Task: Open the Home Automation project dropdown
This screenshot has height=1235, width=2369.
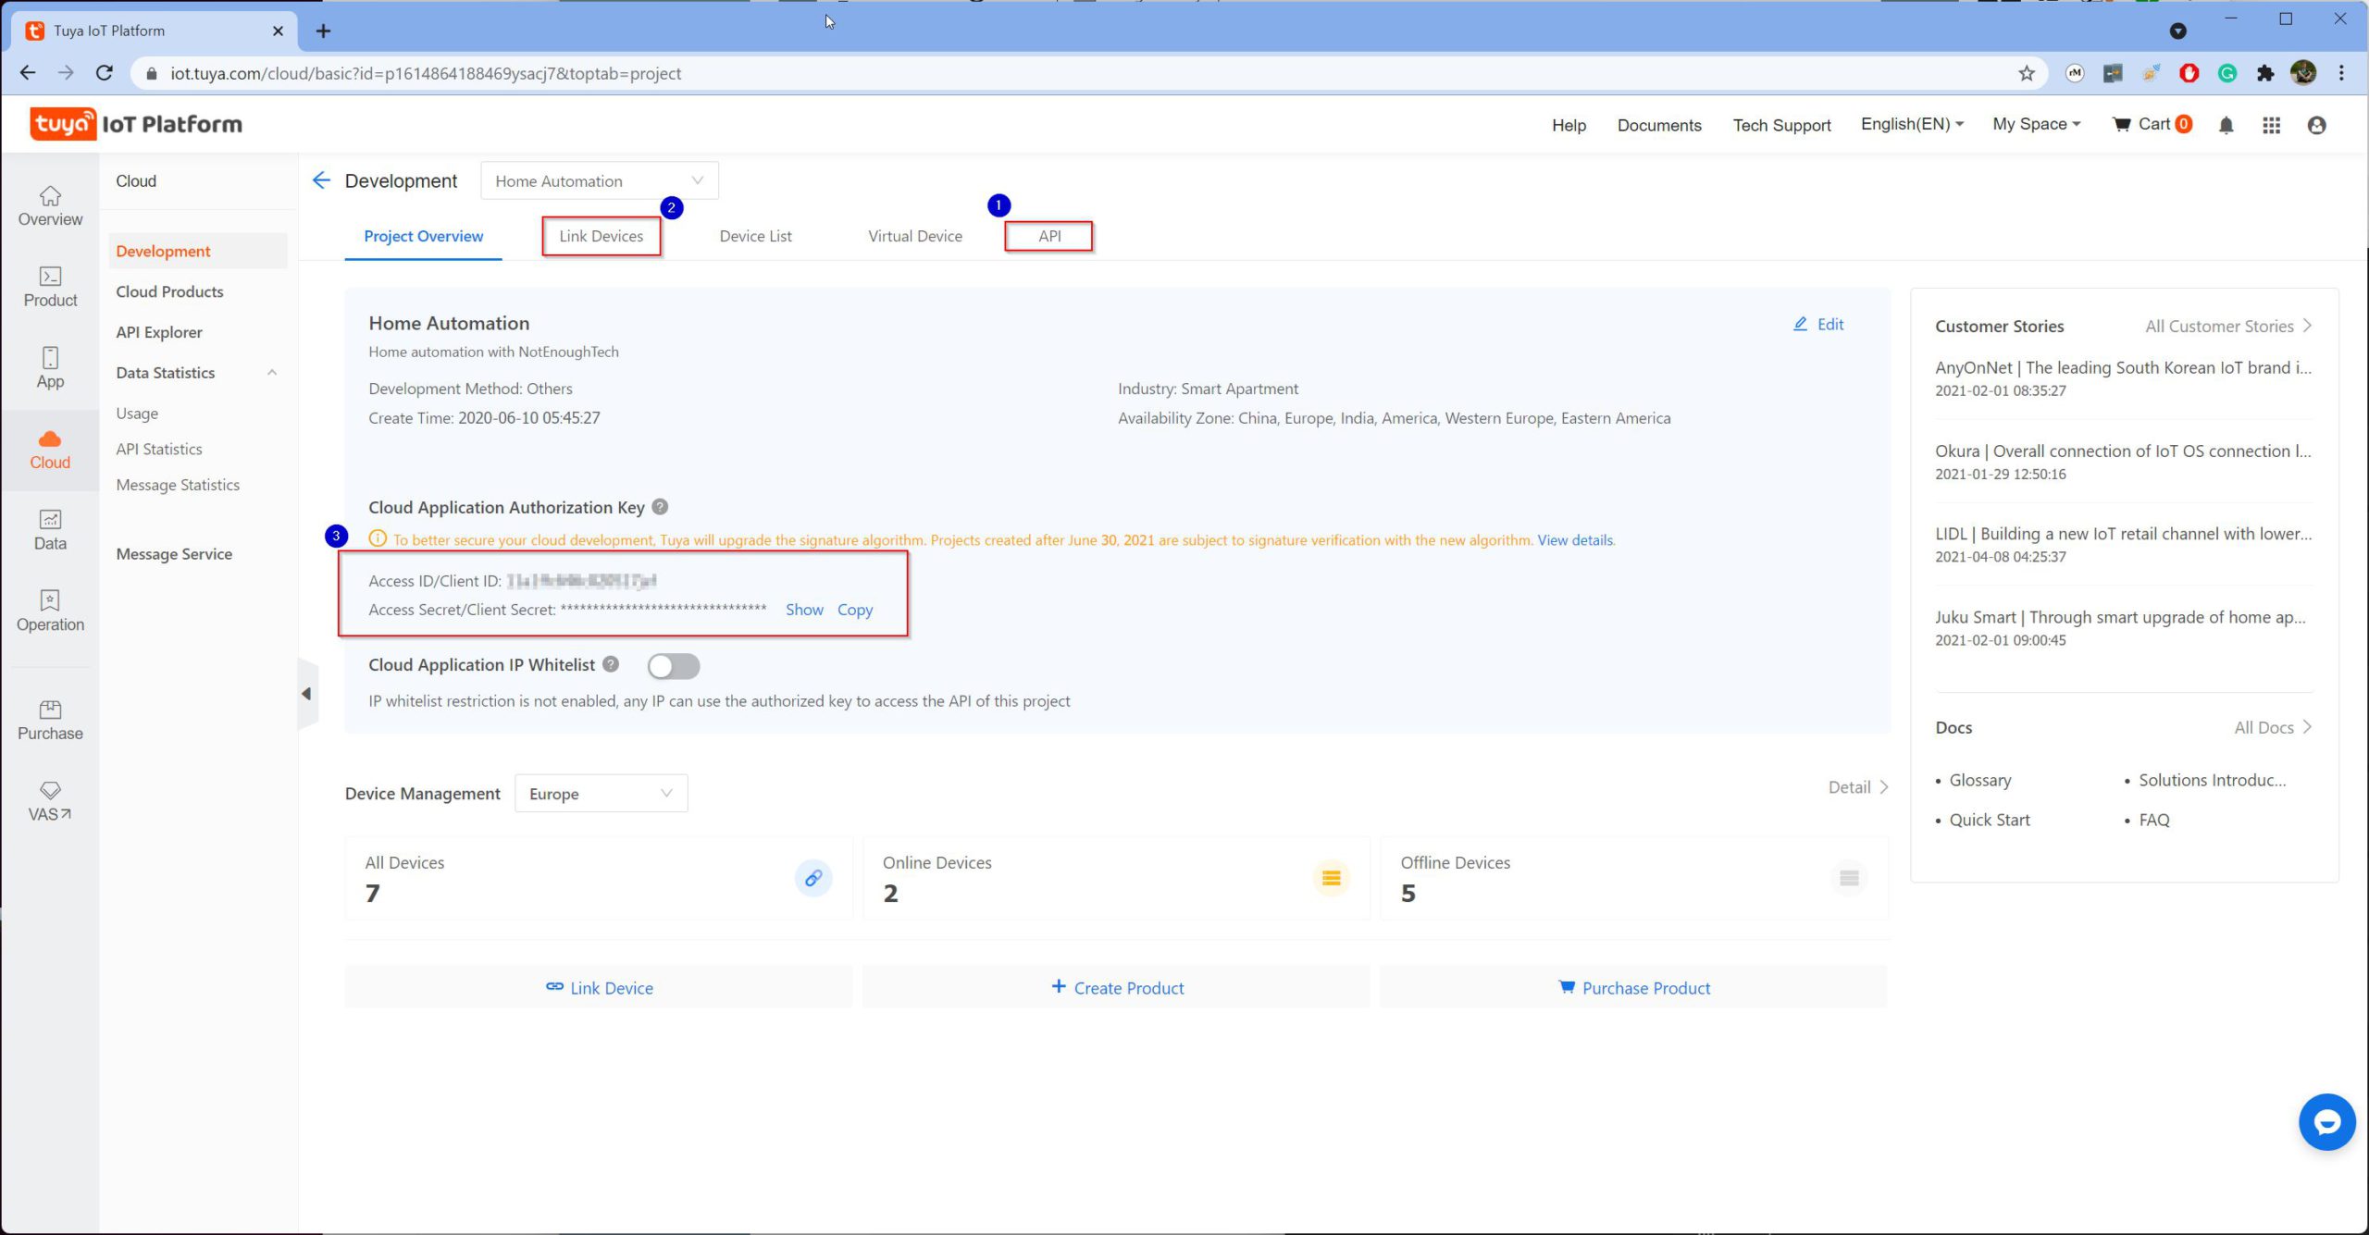Action: pos(599,180)
